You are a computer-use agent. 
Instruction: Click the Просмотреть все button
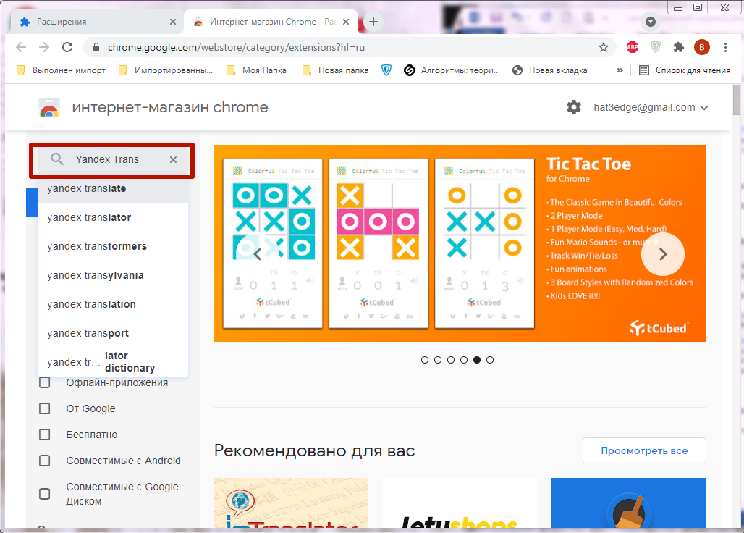tap(644, 451)
